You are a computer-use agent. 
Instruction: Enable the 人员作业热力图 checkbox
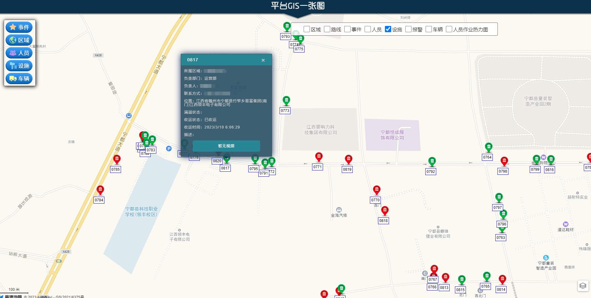tap(449, 29)
